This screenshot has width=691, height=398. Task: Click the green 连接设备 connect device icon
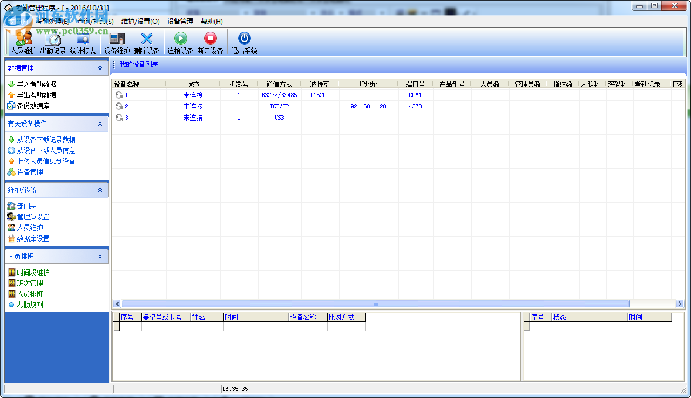(180, 42)
